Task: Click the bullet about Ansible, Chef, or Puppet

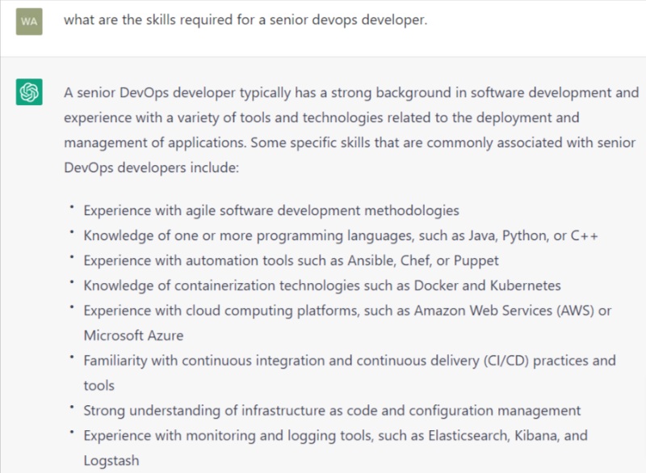Action: click(291, 260)
